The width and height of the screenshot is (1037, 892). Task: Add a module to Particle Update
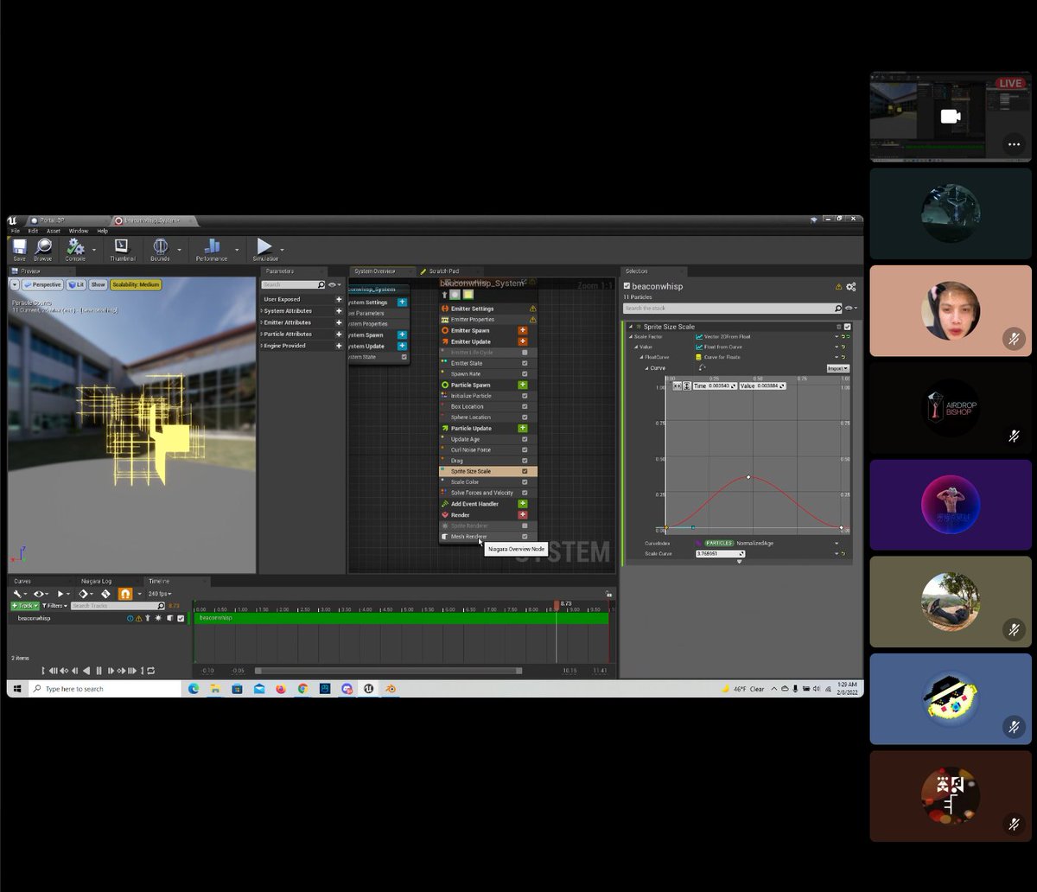pos(523,428)
